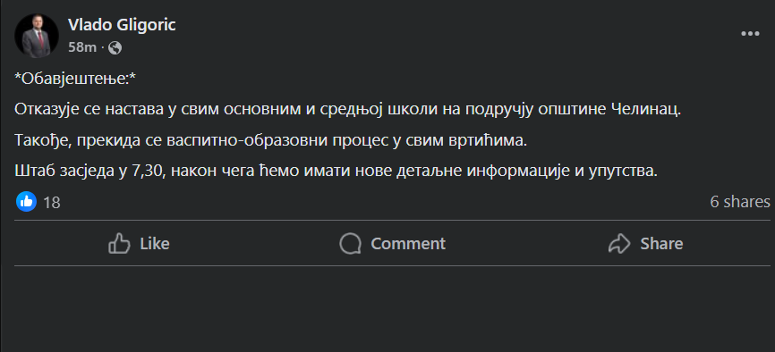
Task: Click the Обавјештење heading text
Action: pos(75,80)
